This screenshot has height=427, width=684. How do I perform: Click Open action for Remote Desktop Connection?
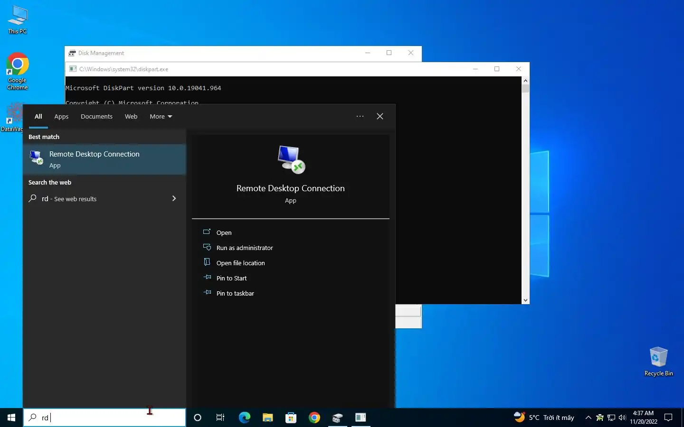(x=224, y=232)
